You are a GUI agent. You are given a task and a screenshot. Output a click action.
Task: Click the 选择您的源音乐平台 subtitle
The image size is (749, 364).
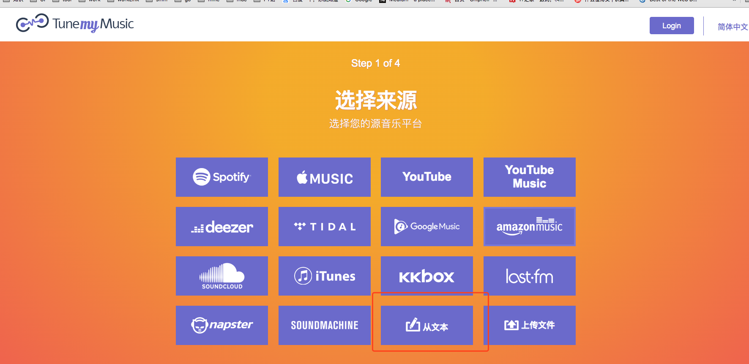375,124
